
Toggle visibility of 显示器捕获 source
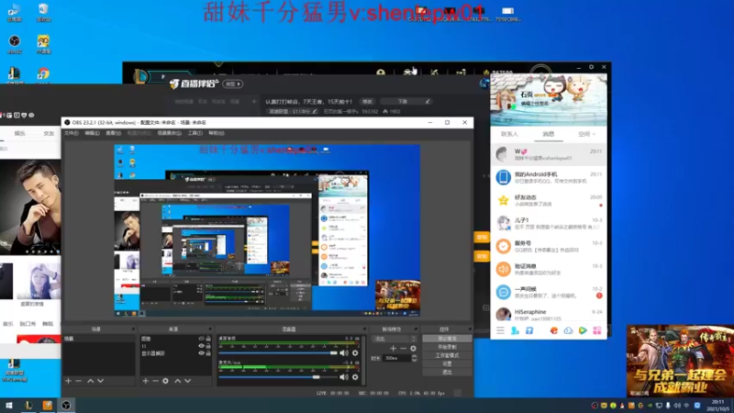click(x=201, y=353)
